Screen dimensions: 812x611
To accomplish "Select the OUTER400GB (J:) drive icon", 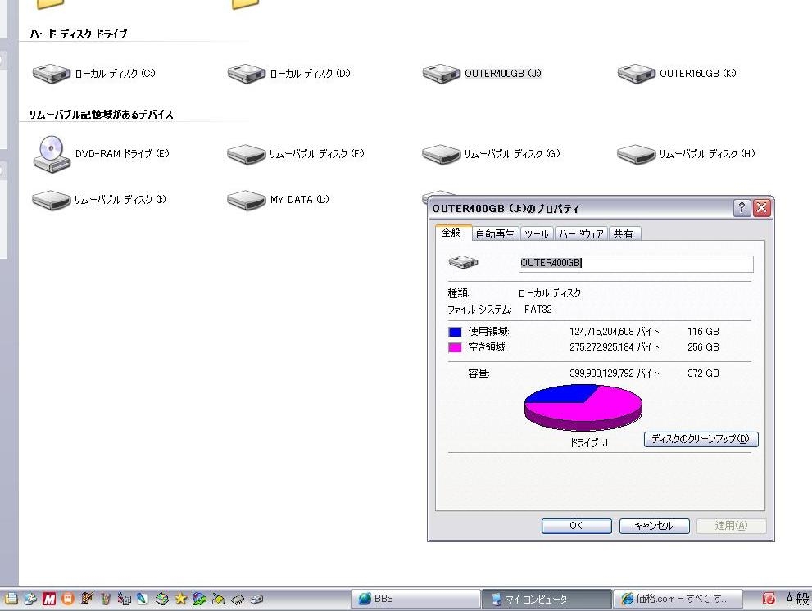I will (x=441, y=74).
